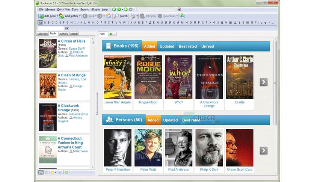Click the book list scrollbar down arrow
Viewport: 314px width, 182px height.
(92, 167)
